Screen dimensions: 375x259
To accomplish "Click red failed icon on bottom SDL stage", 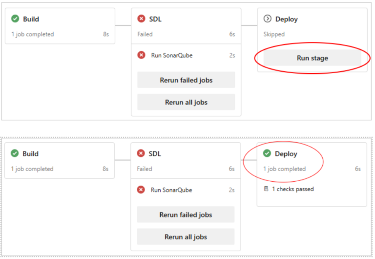I will coord(141,153).
